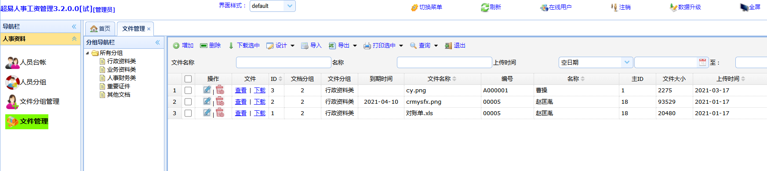Open 文件分组管理 from the navigation bar
The width and height of the screenshot is (767, 171).
point(33,102)
